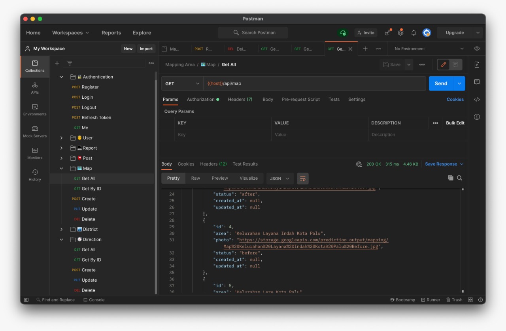The width and height of the screenshot is (506, 331).
Task: Open the Console in status bar
Action: point(94,300)
